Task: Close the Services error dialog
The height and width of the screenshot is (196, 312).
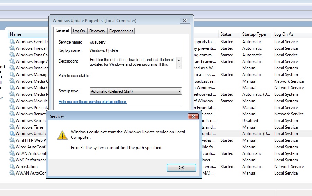Action: click(x=193, y=116)
